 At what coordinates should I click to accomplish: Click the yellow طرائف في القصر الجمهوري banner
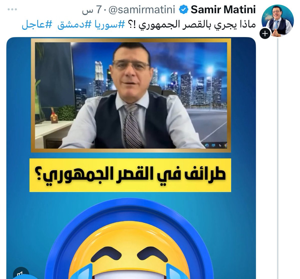coord(130,175)
